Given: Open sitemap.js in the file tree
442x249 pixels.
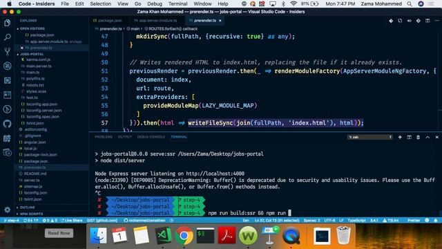Looking at the screenshot, I should pos(32,186).
